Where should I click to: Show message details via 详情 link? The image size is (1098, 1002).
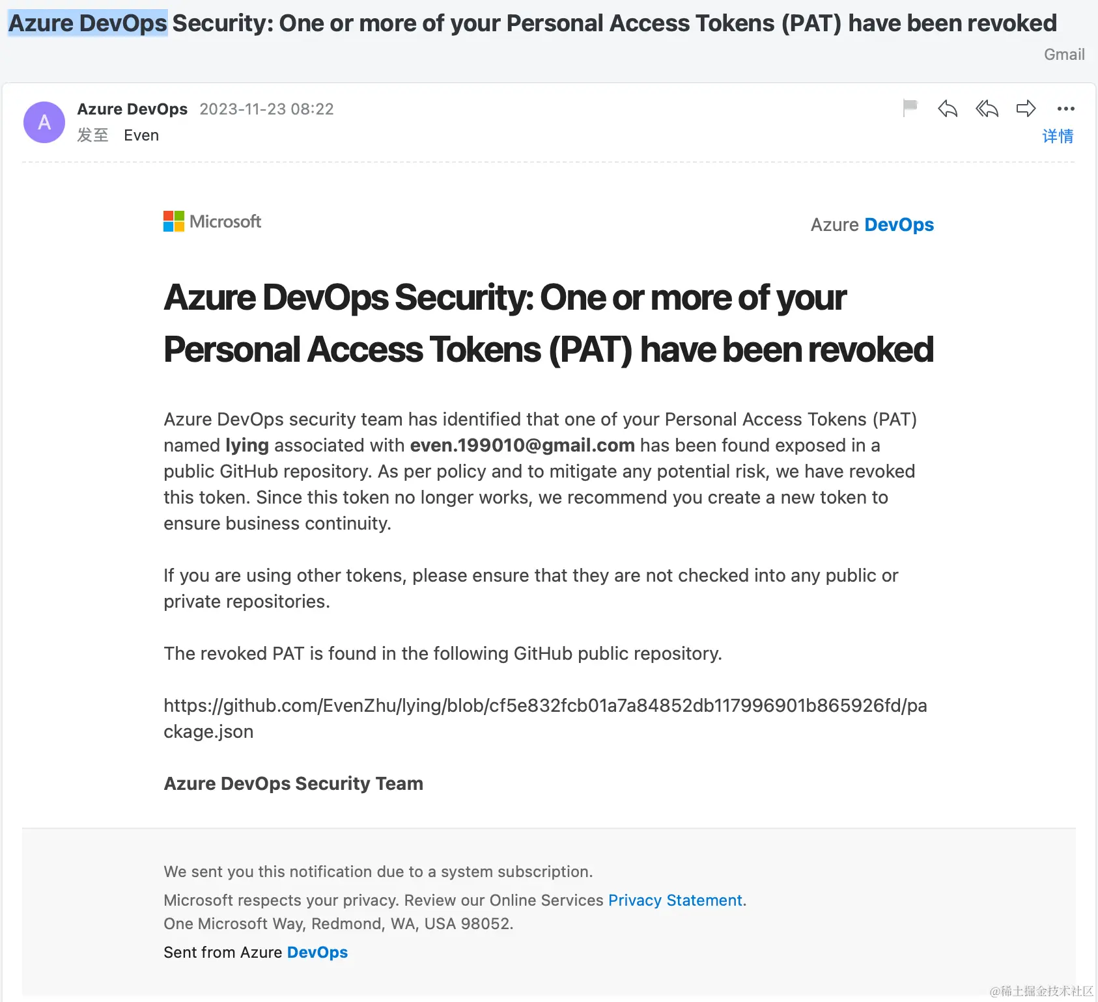pyautogui.click(x=1058, y=136)
